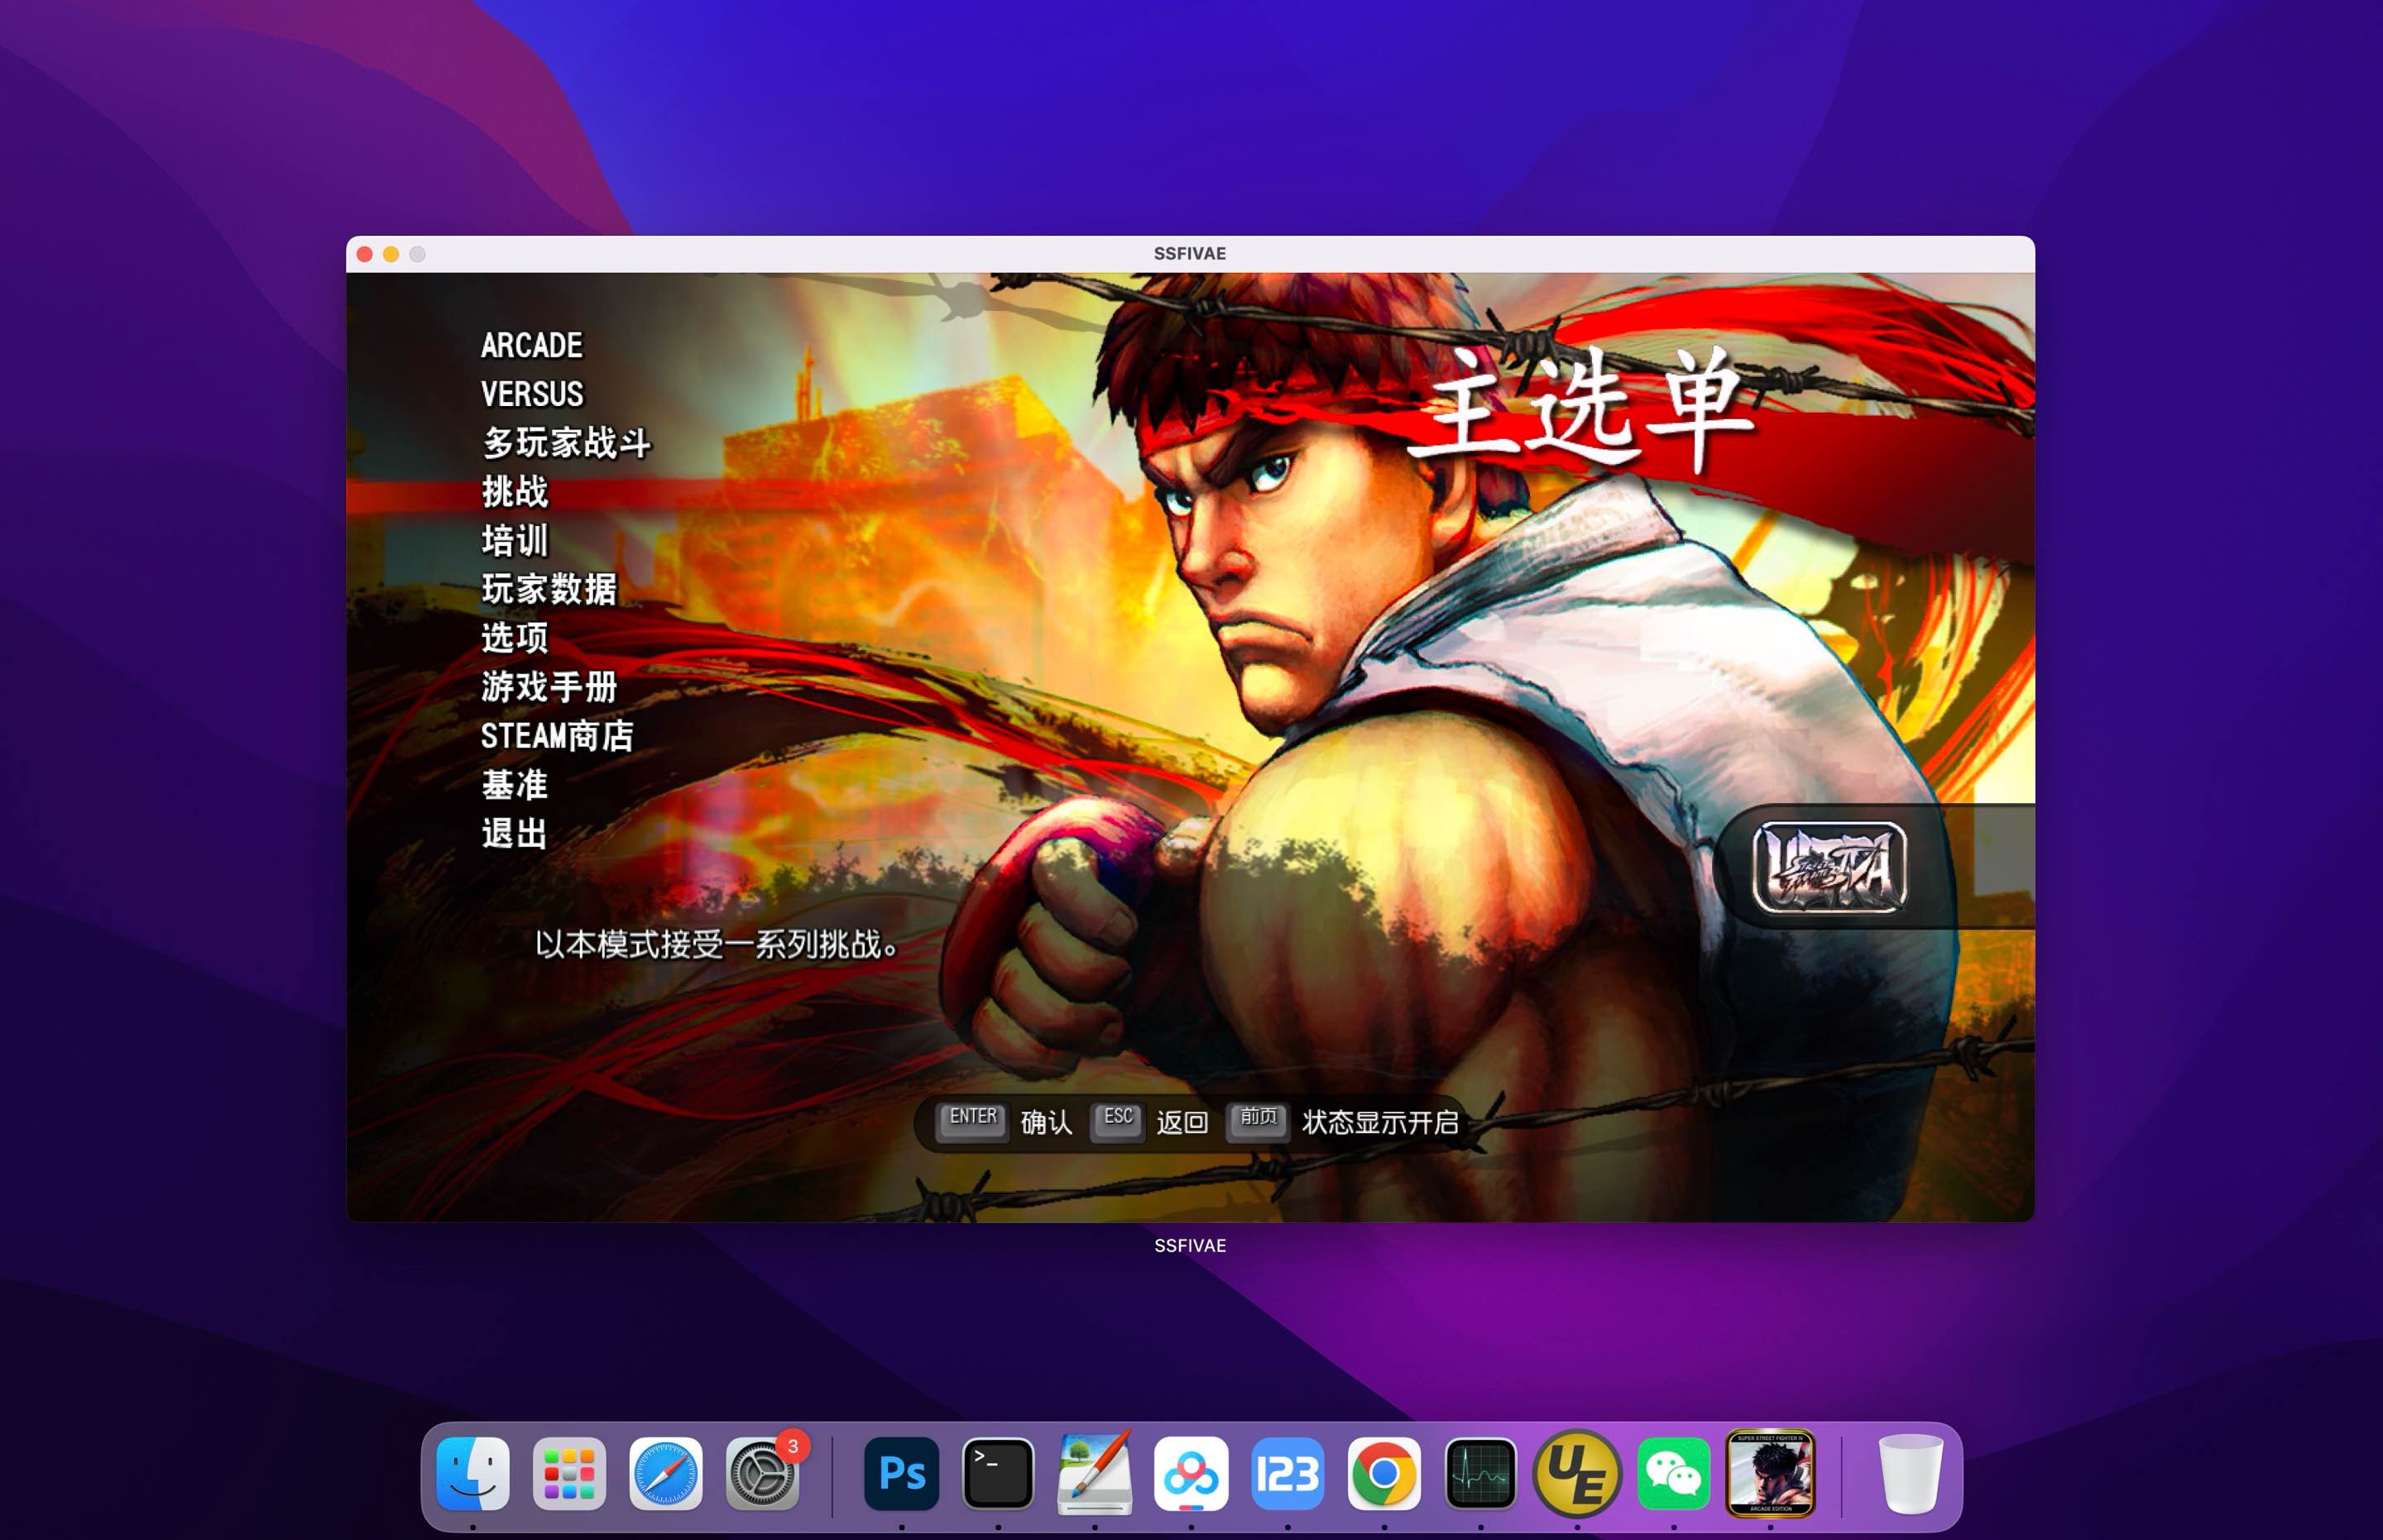Select VERSUS mode in main menu
Screen dimensions: 2383x1540
(531, 394)
